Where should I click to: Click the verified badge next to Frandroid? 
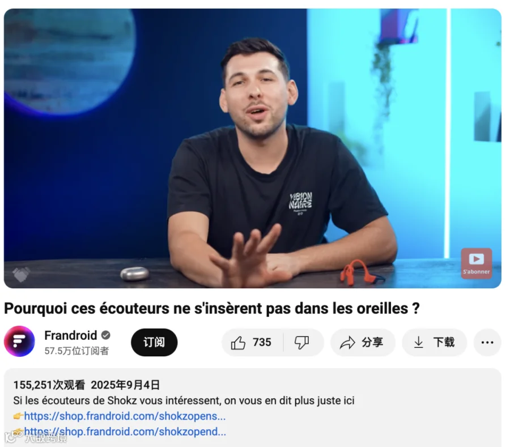pyautogui.click(x=106, y=335)
